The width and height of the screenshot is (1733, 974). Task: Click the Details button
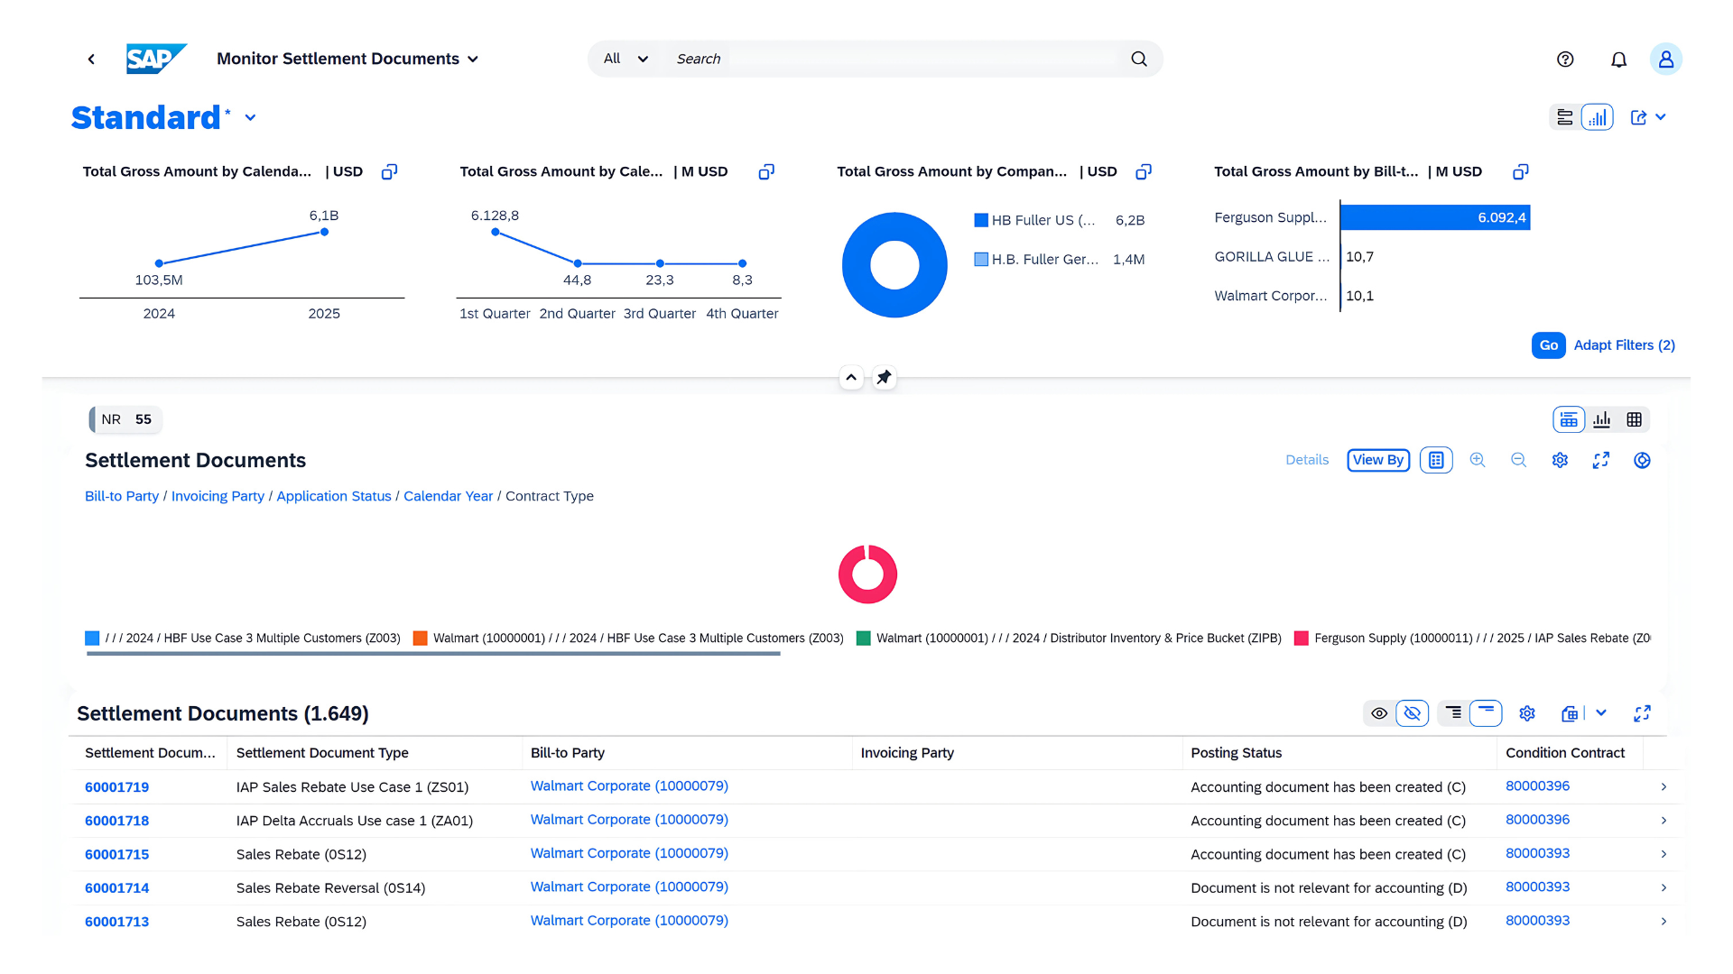(x=1307, y=460)
